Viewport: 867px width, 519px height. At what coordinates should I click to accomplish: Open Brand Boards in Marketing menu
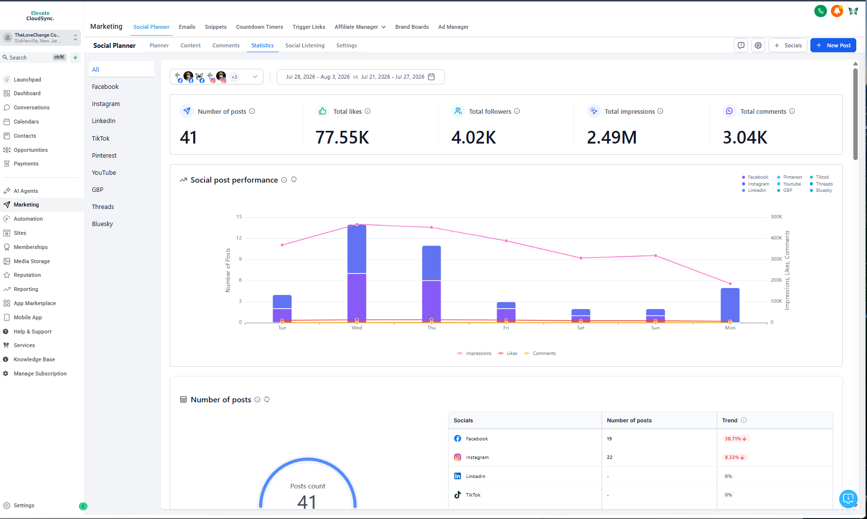tap(412, 27)
